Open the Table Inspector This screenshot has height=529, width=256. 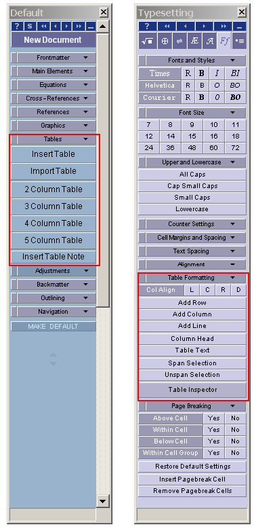click(x=192, y=390)
